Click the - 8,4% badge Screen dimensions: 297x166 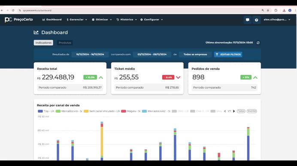[168, 77]
